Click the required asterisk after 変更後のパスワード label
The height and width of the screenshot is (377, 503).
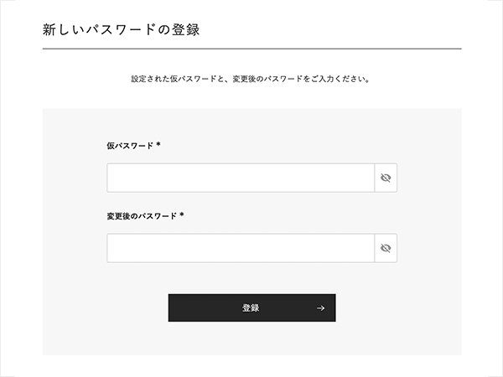pyautogui.click(x=182, y=214)
